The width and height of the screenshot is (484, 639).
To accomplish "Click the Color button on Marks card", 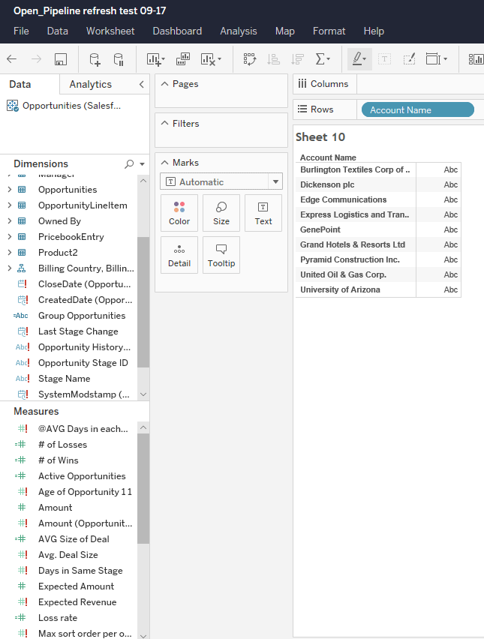I will click(179, 212).
